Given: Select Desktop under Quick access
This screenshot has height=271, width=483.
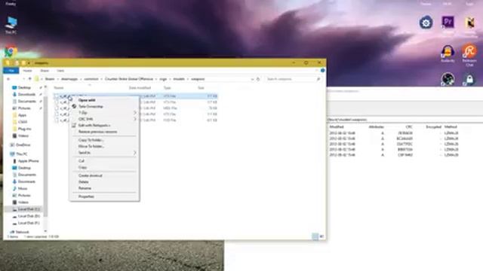Looking at the screenshot, I should coord(24,87).
